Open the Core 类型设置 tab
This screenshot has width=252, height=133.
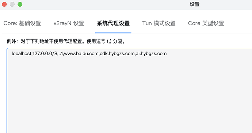(206, 23)
